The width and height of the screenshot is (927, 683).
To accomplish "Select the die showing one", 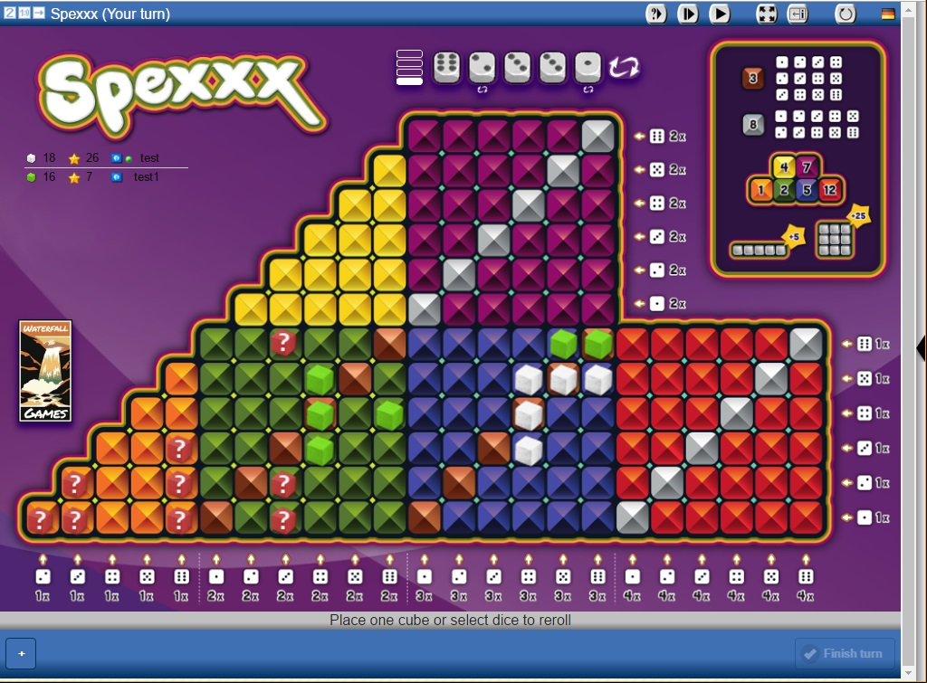I will coord(588,67).
